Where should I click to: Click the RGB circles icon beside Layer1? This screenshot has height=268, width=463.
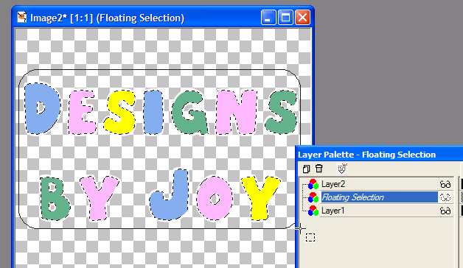(x=313, y=211)
